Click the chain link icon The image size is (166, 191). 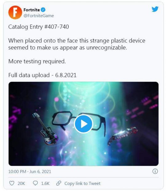(x=59, y=183)
